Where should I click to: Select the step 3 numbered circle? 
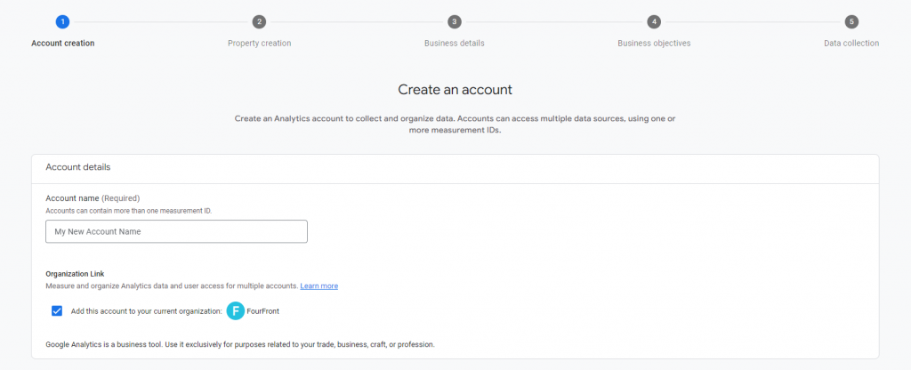(x=455, y=22)
